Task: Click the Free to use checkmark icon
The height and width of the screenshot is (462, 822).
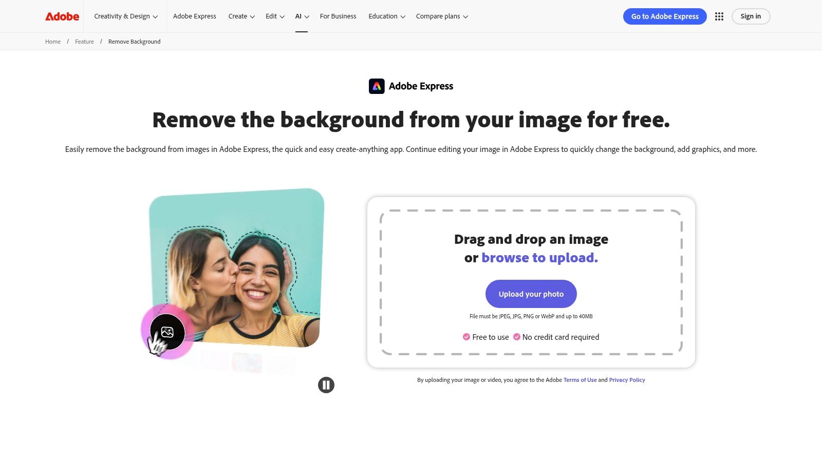Action: point(466,337)
